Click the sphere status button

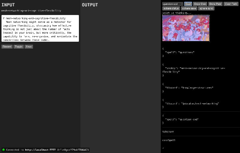(171, 8)
